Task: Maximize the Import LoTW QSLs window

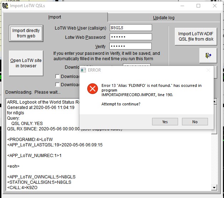Action: pyautogui.click(x=198, y=6)
